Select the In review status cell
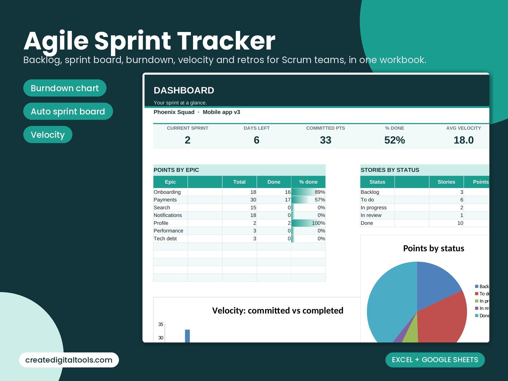Image resolution: width=508 pixels, height=381 pixels. click(x=377, y=215)
